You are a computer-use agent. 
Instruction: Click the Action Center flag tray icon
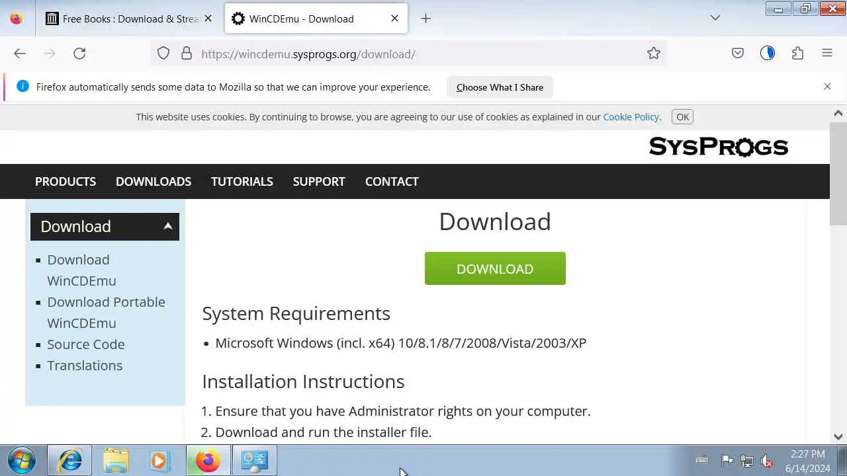pos(727,460)
